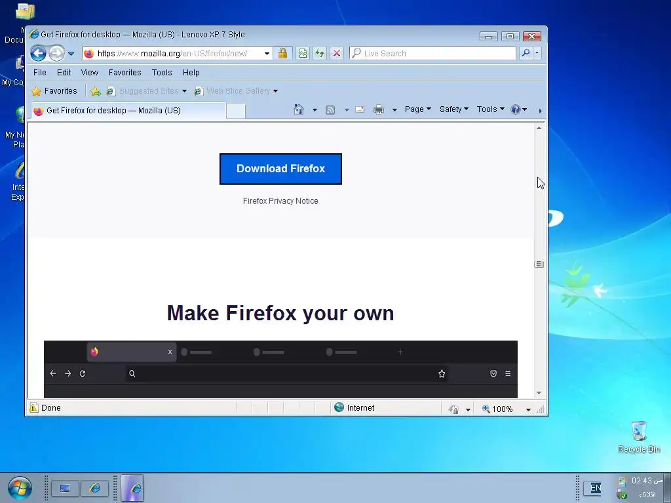This screenshot has height=503, width=671.
Task: Toggle Compatibility View icon
Action: coord(303,53)
